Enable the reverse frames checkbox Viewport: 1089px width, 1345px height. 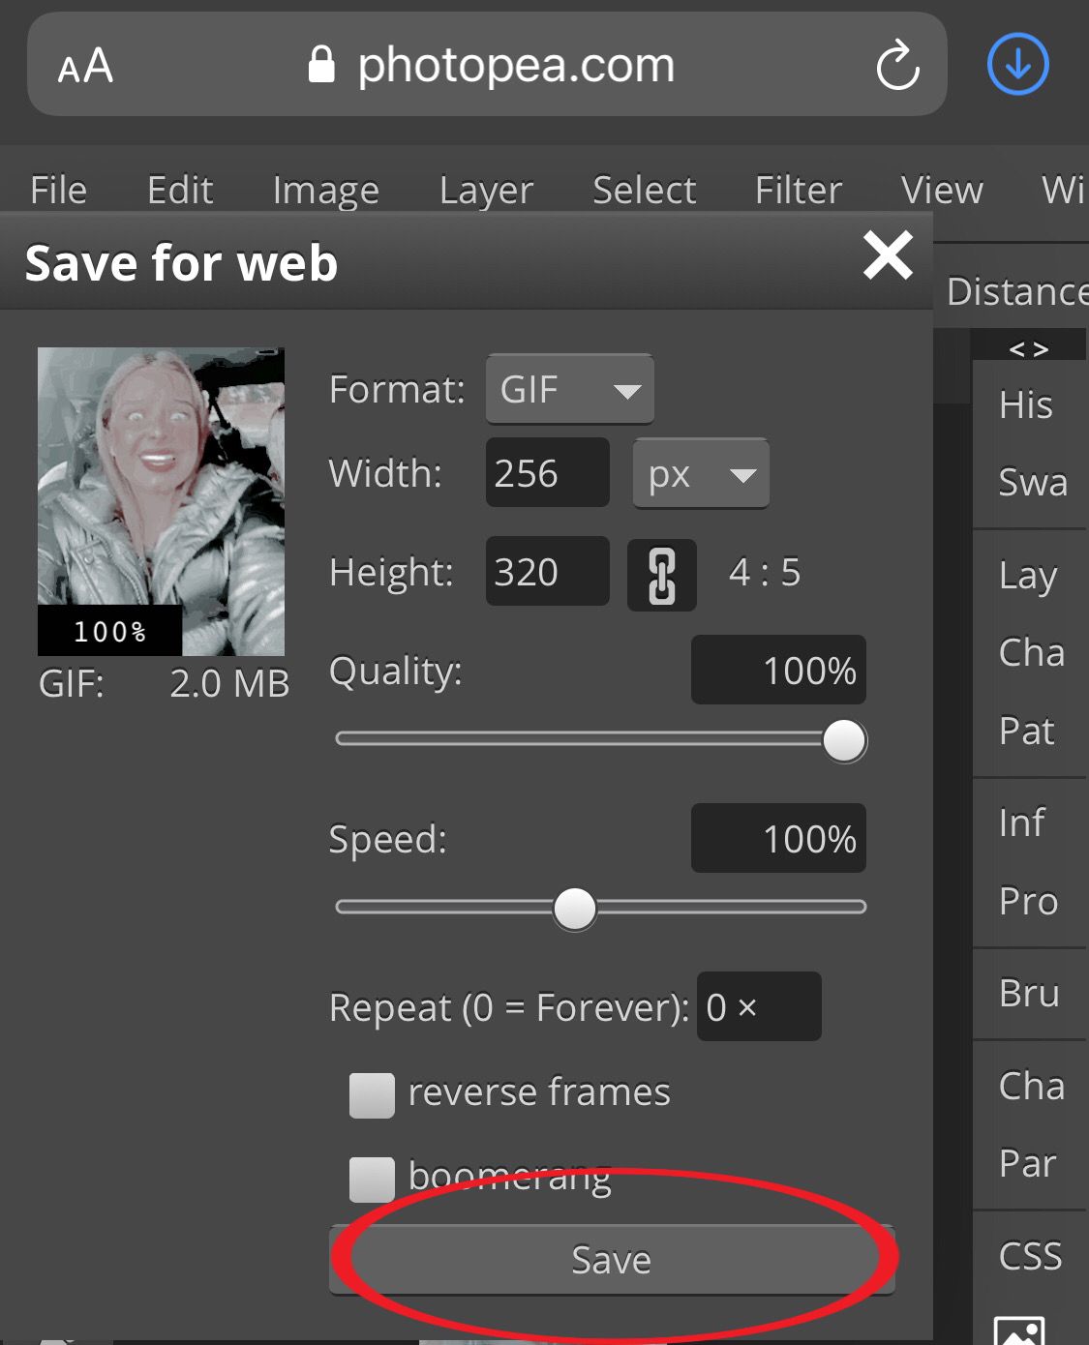(x=372, y=1095)
